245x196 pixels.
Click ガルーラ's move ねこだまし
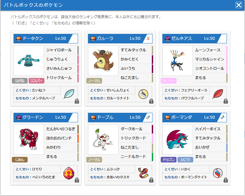pyautogui.click(x=136, y=78)
